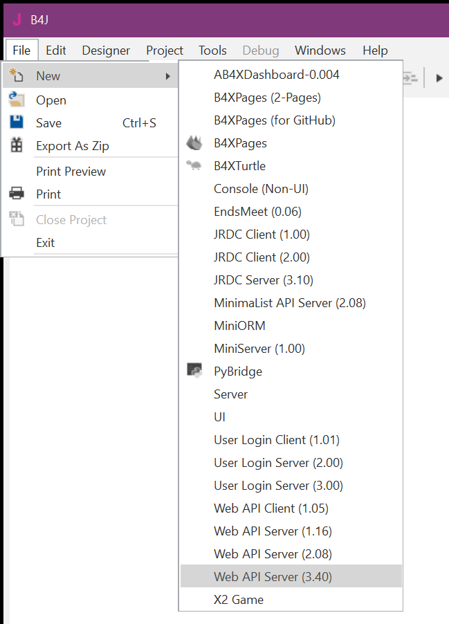The width and height of the screenshot is (449, 624).
Task: Click the Open folder icon
Action: (17, 100)
